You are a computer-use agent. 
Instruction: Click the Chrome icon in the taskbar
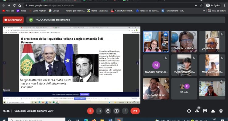tap(119, 120)
